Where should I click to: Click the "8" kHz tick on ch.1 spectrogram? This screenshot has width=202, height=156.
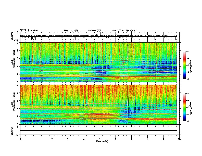point(18,50)
